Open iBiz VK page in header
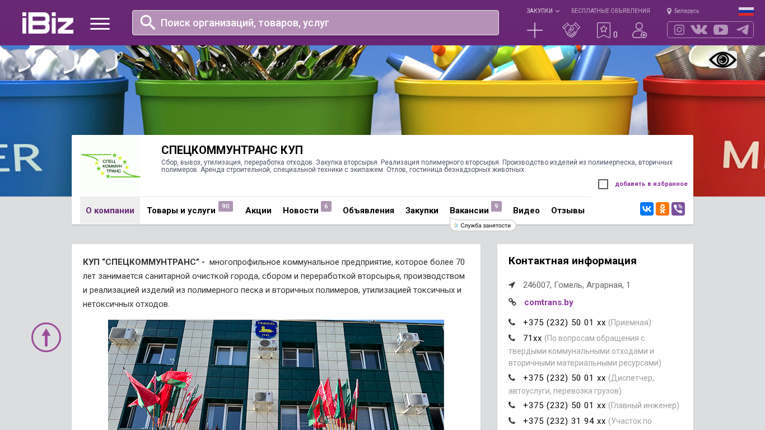 [699, 30]
